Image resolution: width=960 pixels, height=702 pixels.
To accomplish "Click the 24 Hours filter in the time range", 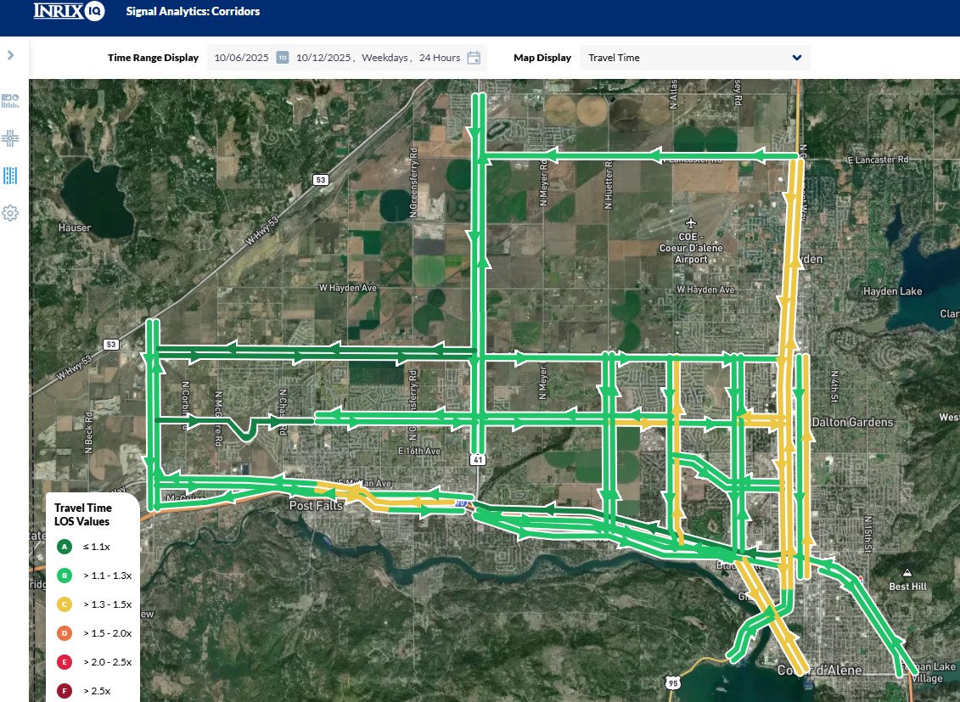I will (x=440, y=58).
